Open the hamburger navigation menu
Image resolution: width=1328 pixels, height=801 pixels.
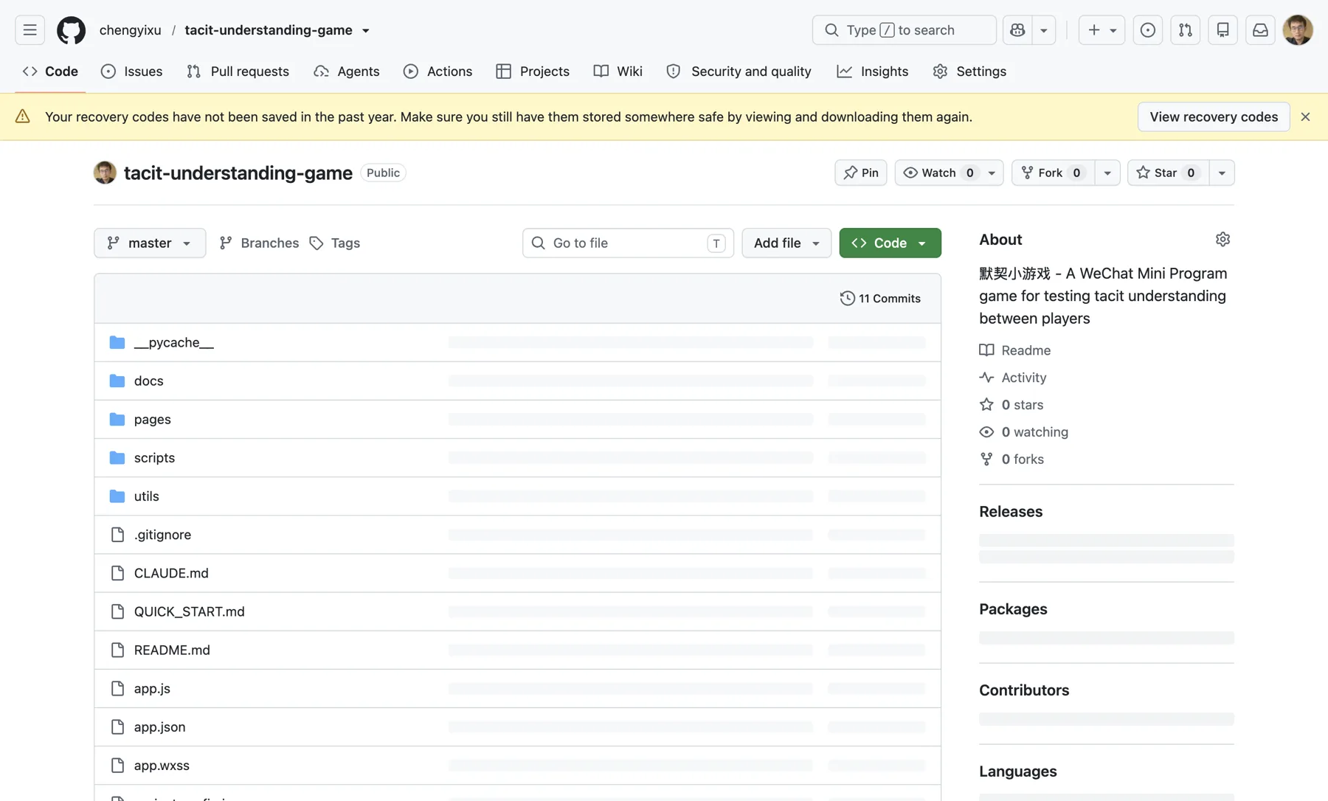pyautogui.click(x=30, y=30)
